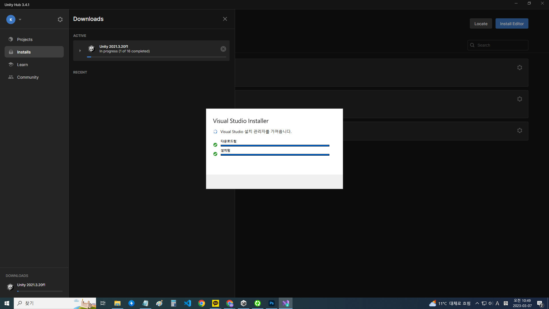This screenshot has width=549, height=309.
Task: Open settings gear of second install card
Action: (520, 99)
